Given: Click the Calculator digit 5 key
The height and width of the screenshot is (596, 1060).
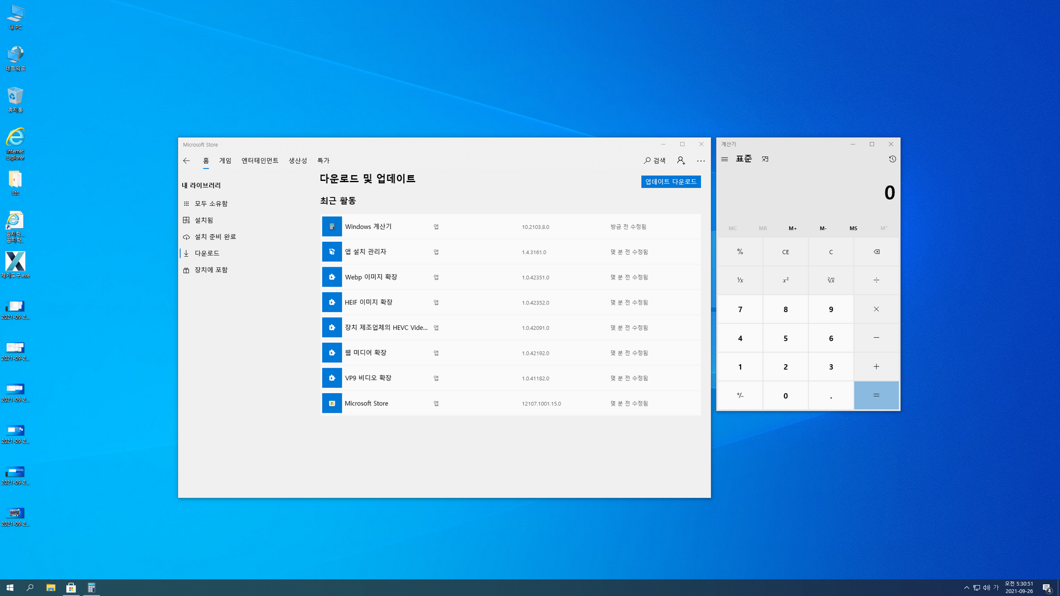Looking at the screenshot, I should 786,338.
